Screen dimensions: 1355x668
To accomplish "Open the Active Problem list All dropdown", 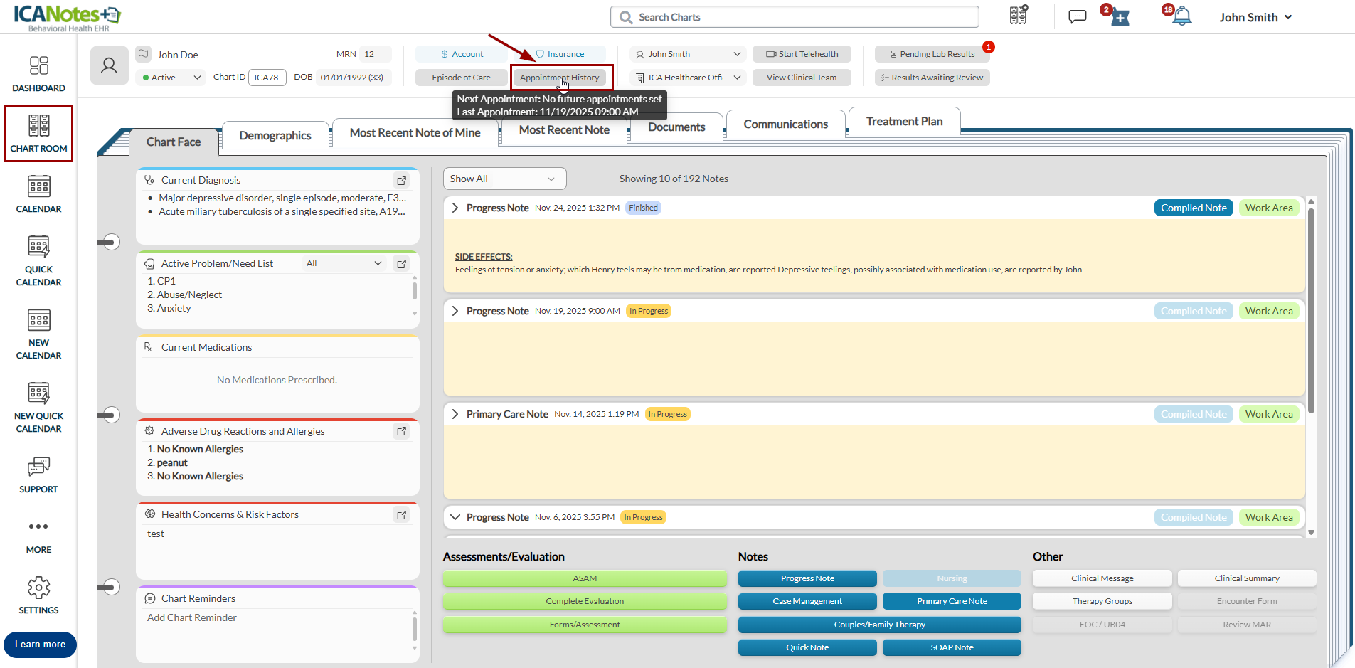I will pos(344,263).
